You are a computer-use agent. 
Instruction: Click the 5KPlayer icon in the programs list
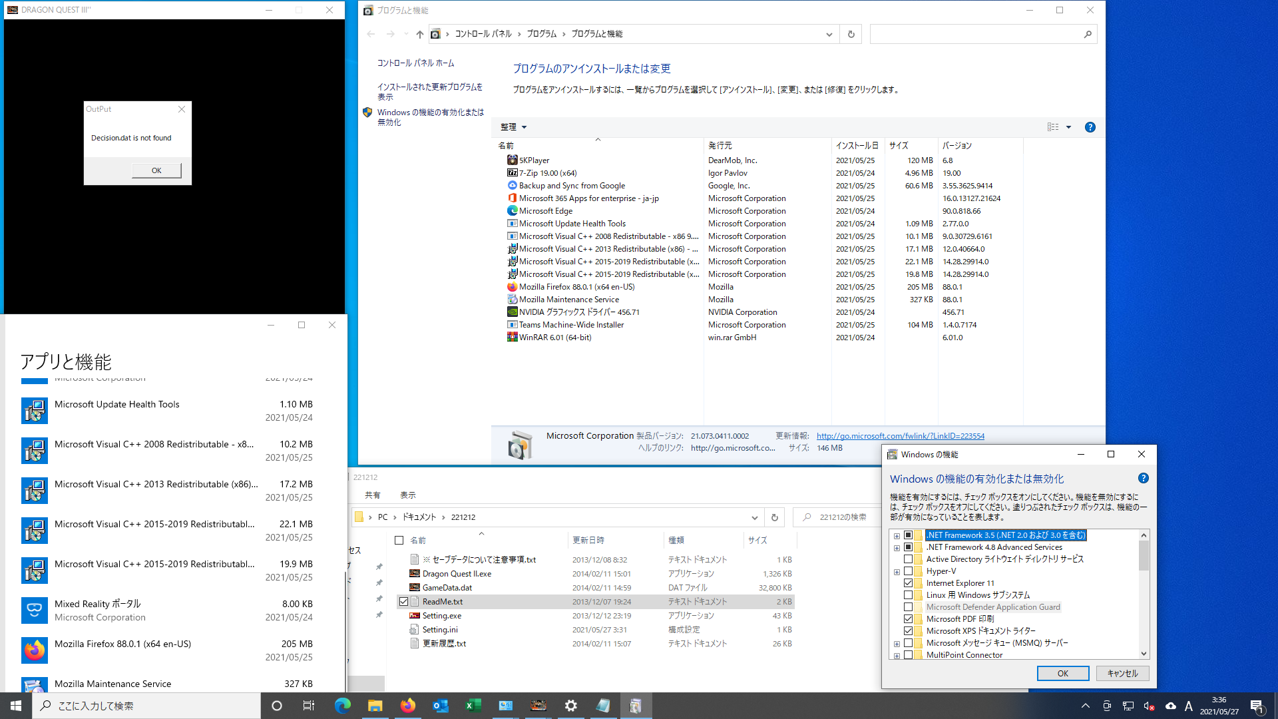[512, 160]
